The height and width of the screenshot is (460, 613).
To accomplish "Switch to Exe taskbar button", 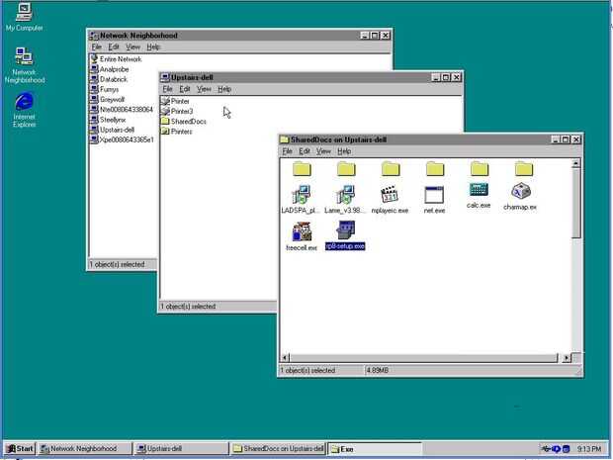I will [375, 449].
